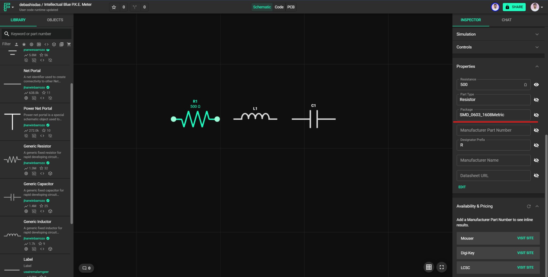The height and width of the screenshot is (277, 548).
Task: Switch to the Code tab
Action: [279, 7]
